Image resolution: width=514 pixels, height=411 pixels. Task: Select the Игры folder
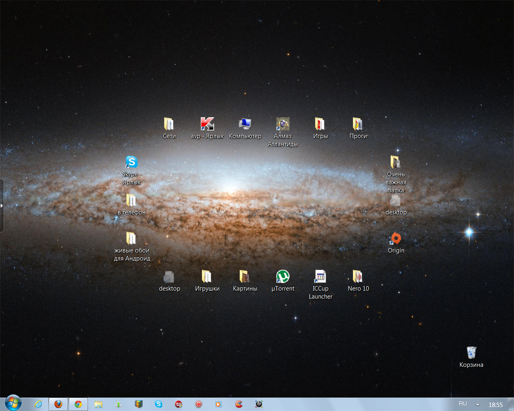pos(320,124)
